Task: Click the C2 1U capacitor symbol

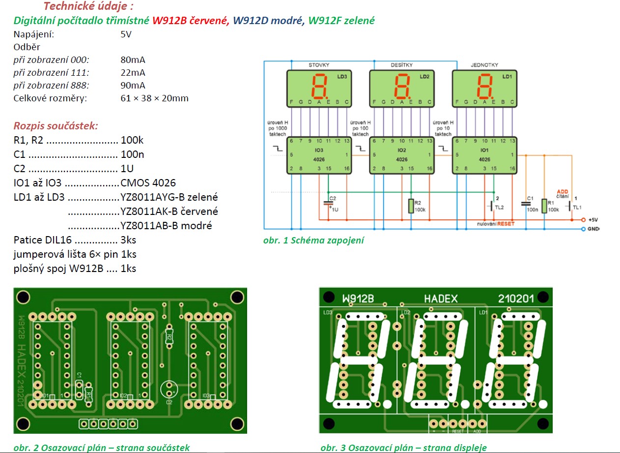Action: tap(328, 202)
